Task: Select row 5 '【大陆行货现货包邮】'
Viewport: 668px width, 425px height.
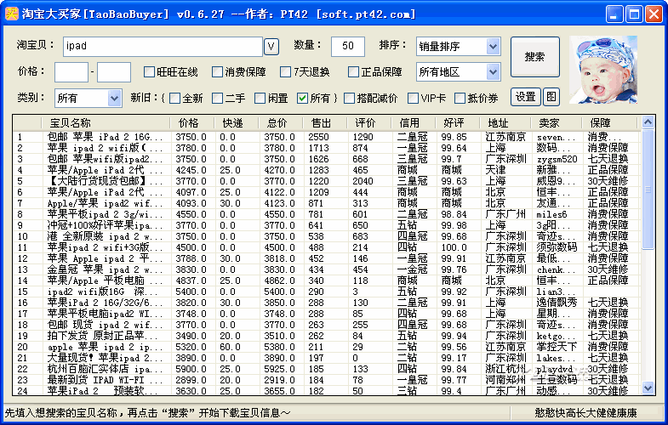Action: [x=326, y=181]
